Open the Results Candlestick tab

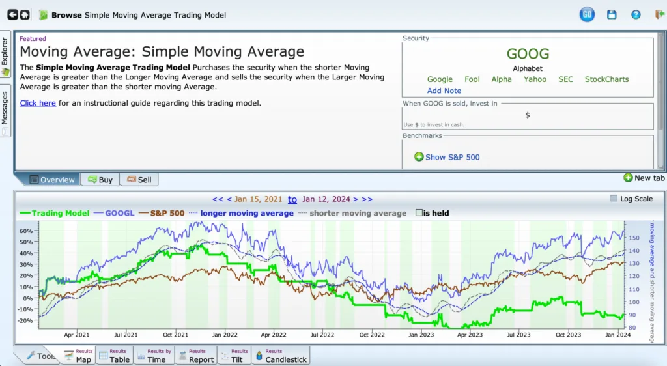click(279, 356)
